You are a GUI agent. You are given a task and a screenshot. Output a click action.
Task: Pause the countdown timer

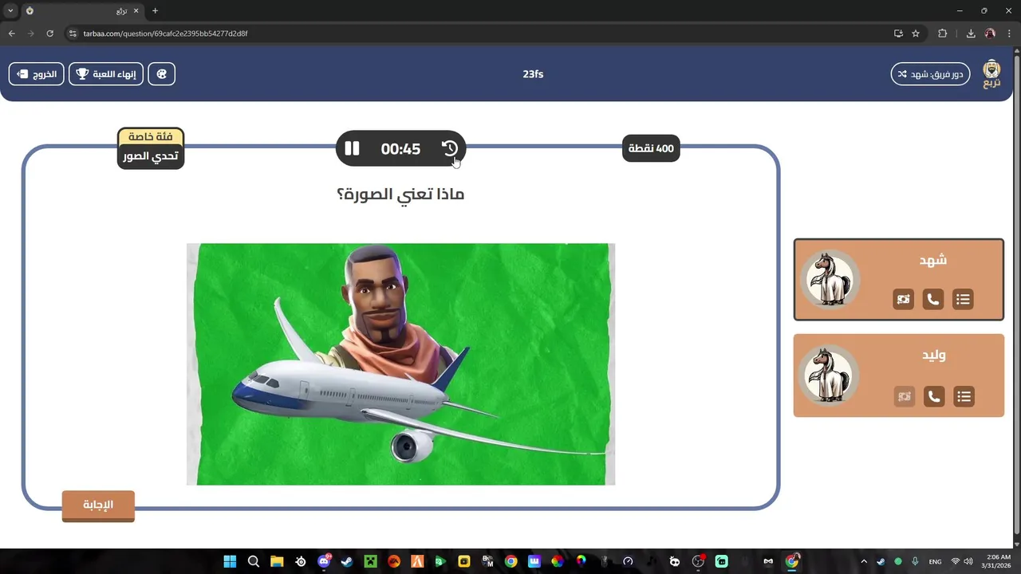click(x=352, y=148)
